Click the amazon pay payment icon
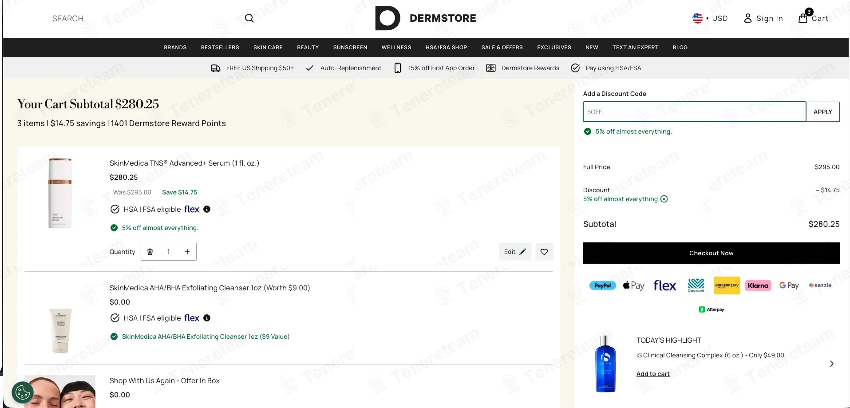Viewport: 850px width, 408px height. 727,285
